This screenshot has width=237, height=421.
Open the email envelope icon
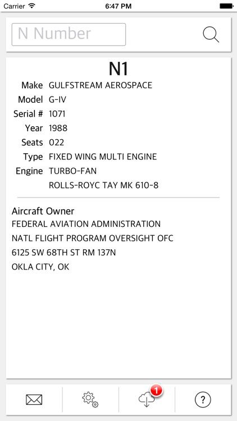[34, 400]
